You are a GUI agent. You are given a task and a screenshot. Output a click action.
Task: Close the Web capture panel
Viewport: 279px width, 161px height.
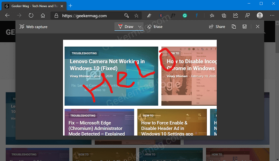[257, 27]
